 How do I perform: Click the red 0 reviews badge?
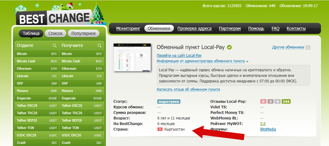point(263,102)
